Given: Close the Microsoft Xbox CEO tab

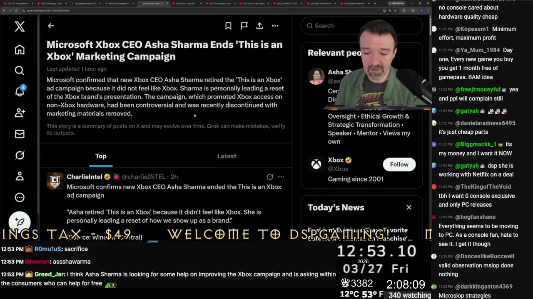Looking at the screenshot, I should pyautogui.click(x=167, y=3).
